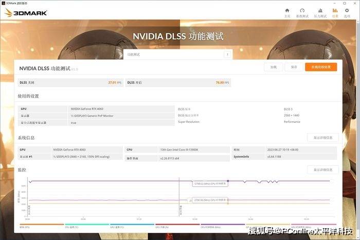The image size is (360, 240).
Task: Click the orange compare results online button
Action: coord(321,67)
